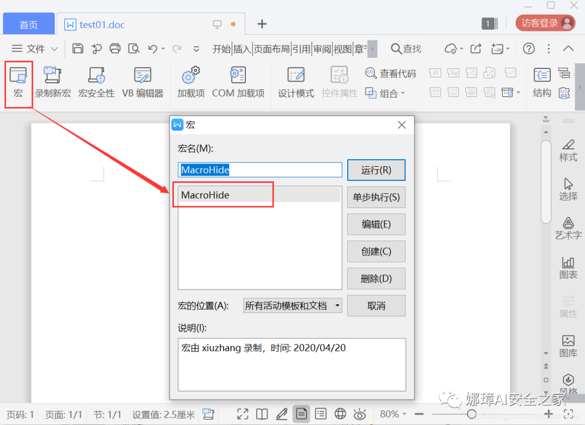Click the share/export icon

(x=476, y=49)
